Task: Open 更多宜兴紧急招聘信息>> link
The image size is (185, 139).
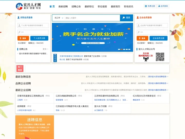Action: [x=158, y=77]
